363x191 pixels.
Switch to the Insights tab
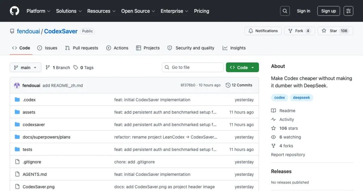[x=234, y=48]
